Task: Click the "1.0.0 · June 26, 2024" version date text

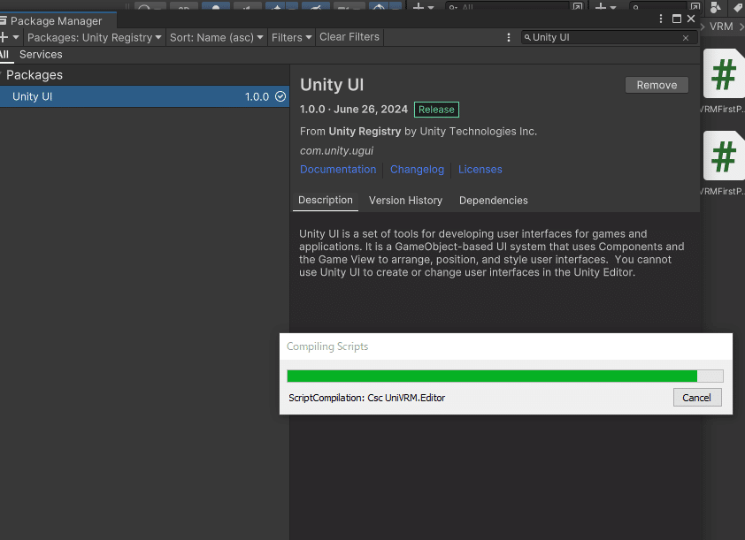Action: (354, 110)
